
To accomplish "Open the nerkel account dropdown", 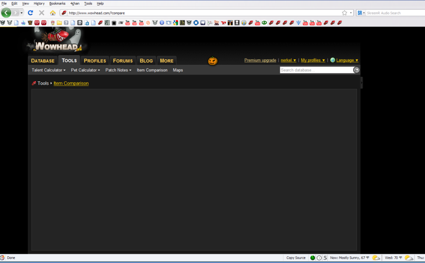I will pyautogui.click(x=288, y=60).
